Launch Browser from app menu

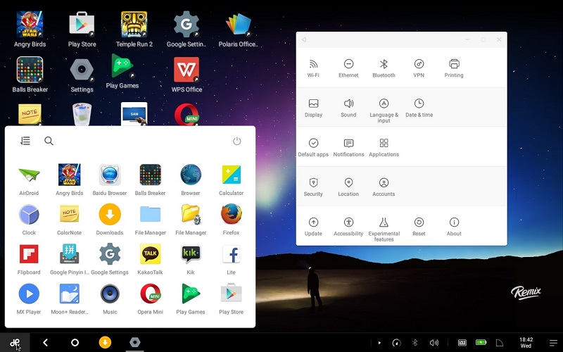coord(191,180)
